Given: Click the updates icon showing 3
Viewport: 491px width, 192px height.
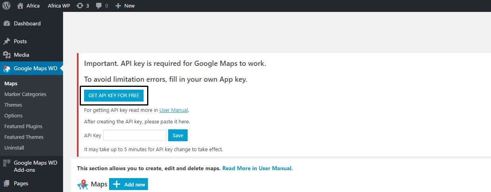Looking at the screenshot, I should (80, 6).
